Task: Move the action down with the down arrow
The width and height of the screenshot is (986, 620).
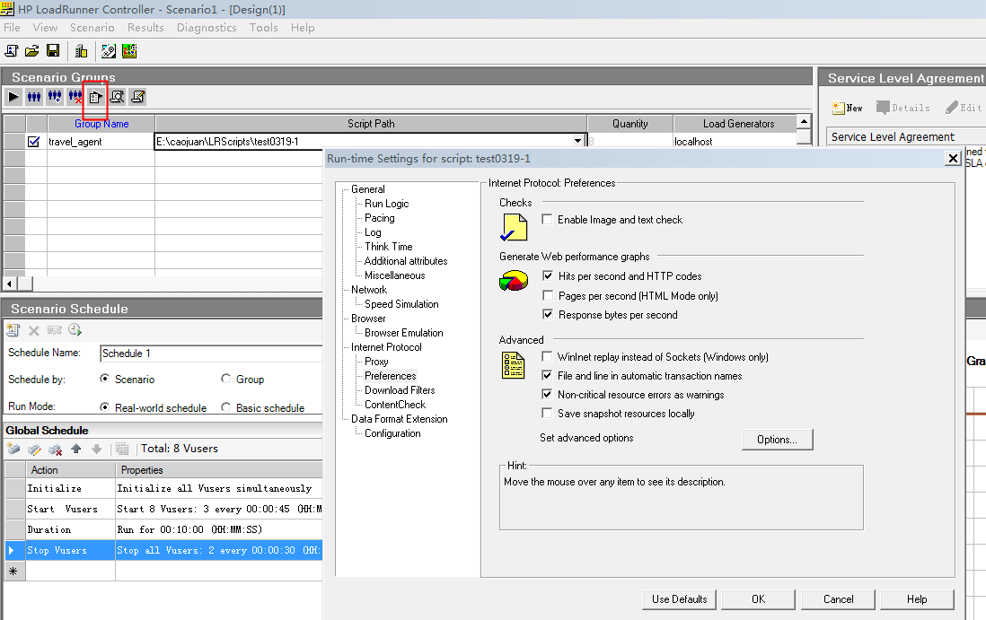Action: 96,449
